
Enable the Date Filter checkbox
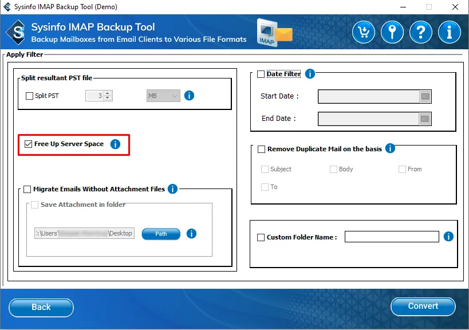tap(261, 74)
